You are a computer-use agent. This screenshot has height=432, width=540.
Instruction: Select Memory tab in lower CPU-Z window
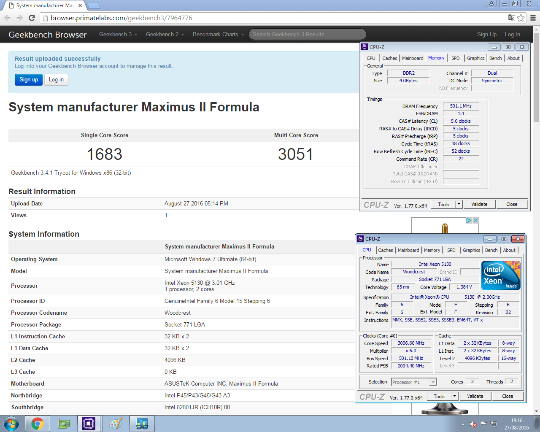point(432,250)
